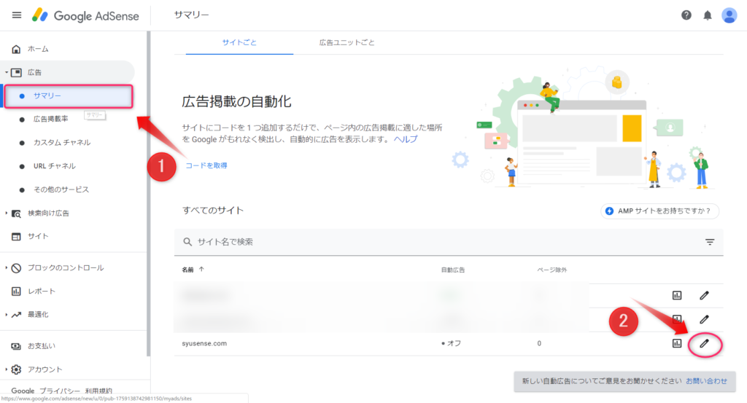The image size is (747, 403).
Task: Open the hamburger main menu
Action: click(17, 15)
